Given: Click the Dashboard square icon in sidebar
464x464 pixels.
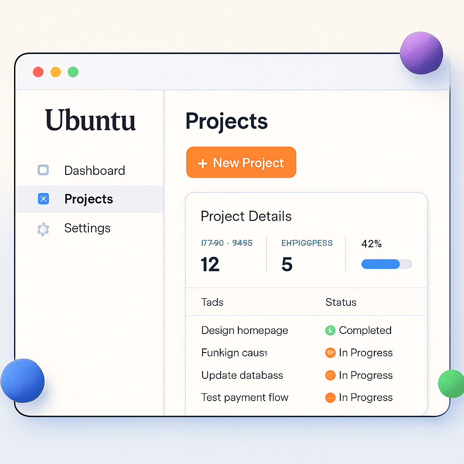Looking at the screenshot, I should (x=43, y=170).
